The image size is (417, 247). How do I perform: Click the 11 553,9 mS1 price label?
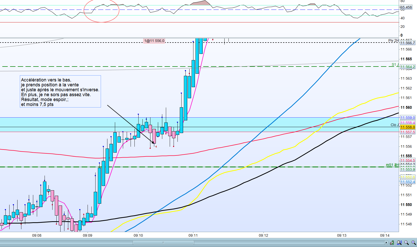(407, 169)
